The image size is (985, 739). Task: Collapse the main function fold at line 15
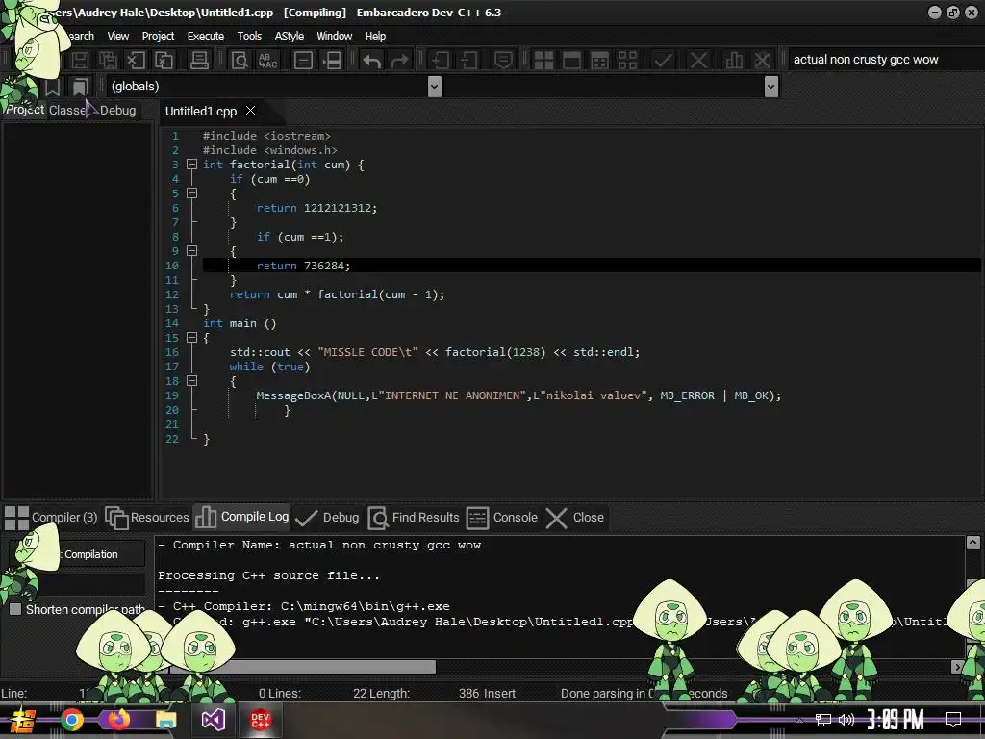192,338
